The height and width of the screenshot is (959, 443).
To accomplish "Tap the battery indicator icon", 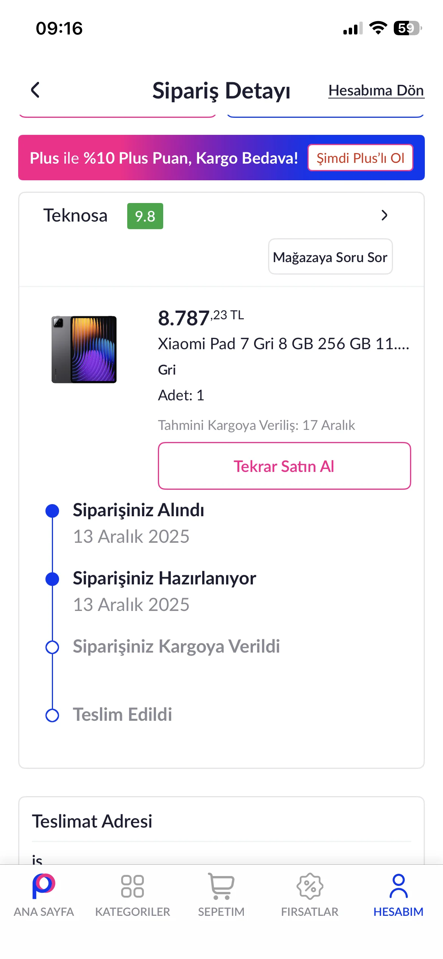I will [x=407, y=28].
